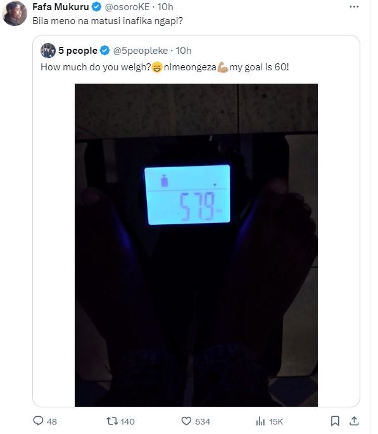The image size is (378, 434).
Task: Open the @osoroKE handle link
Action: [127, 6]
